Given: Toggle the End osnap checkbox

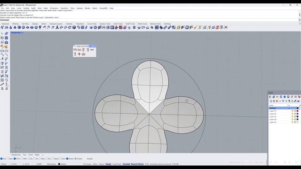Looking at the screenshot, I should pos(1,159).
